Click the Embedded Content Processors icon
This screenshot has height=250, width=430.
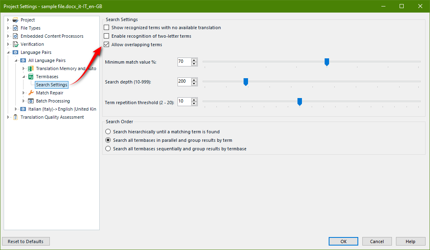point(15,36)
